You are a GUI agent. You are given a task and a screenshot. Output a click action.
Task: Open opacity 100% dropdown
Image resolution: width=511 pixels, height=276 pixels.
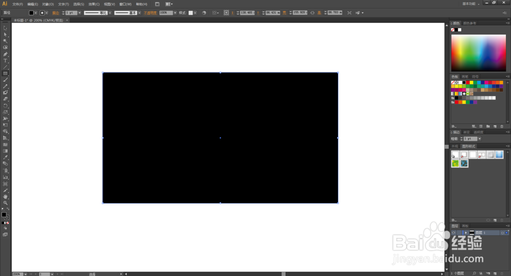coord(175,13)
